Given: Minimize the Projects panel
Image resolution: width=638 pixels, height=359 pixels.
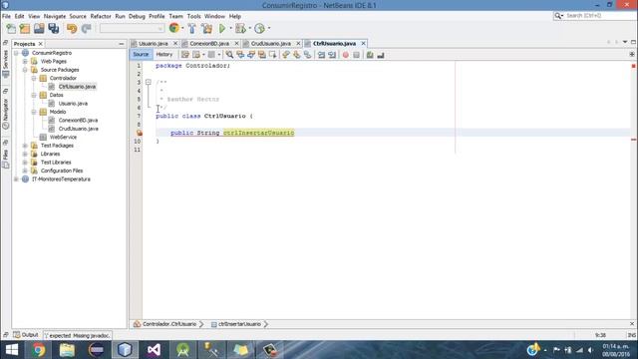Looking at the screenshot, I should (x=122, y=44).
